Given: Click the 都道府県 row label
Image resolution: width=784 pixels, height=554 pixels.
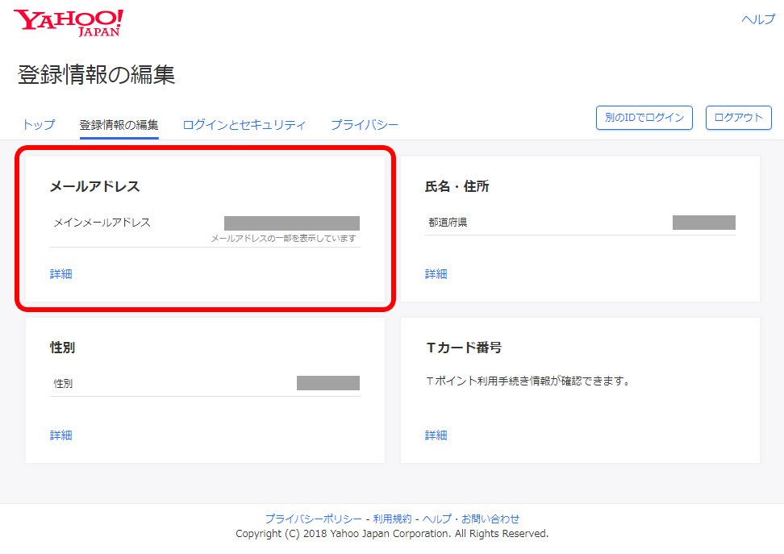Looking at the screenshot, I should tap(448, 223).
